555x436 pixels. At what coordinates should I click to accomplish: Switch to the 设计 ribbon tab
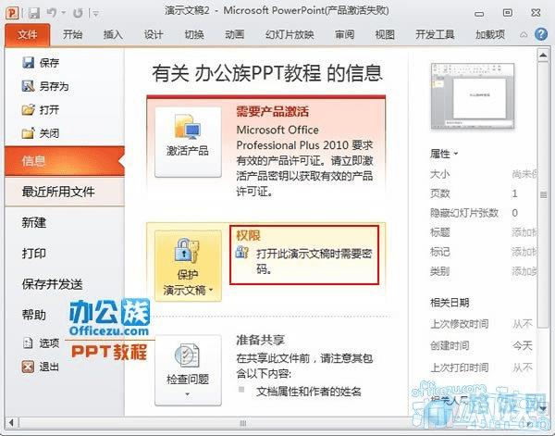154,34
